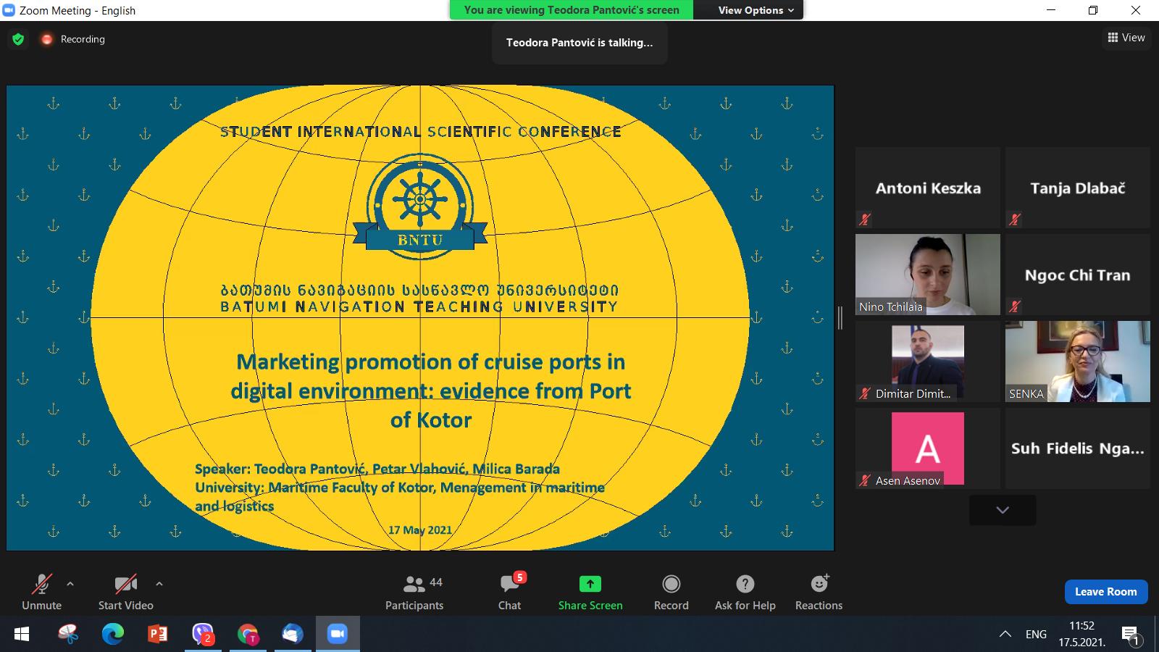Image resolution: width=1159 pixels, height=652 pixels.
Task: Select Nino Tchilaia video tile
Action: 928,275
